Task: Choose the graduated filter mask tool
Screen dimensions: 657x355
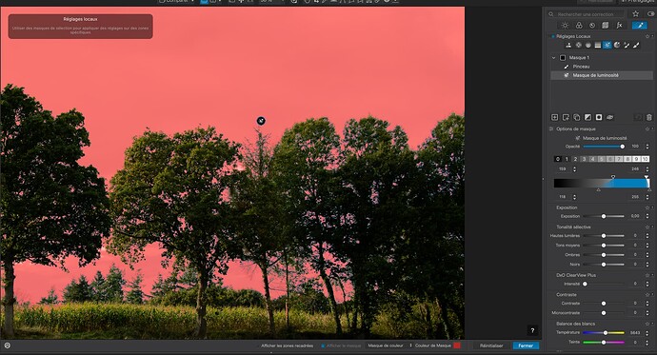Action: (x=598, y=46)
